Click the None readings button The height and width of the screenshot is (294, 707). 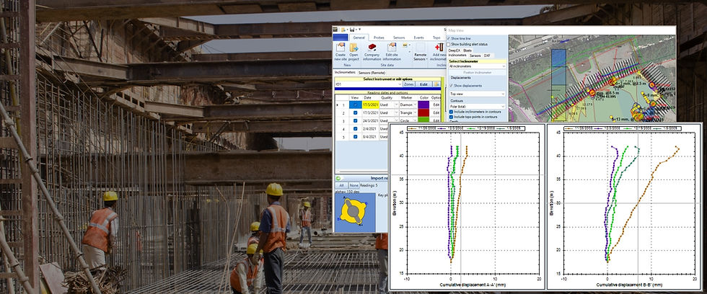[354, 185]
